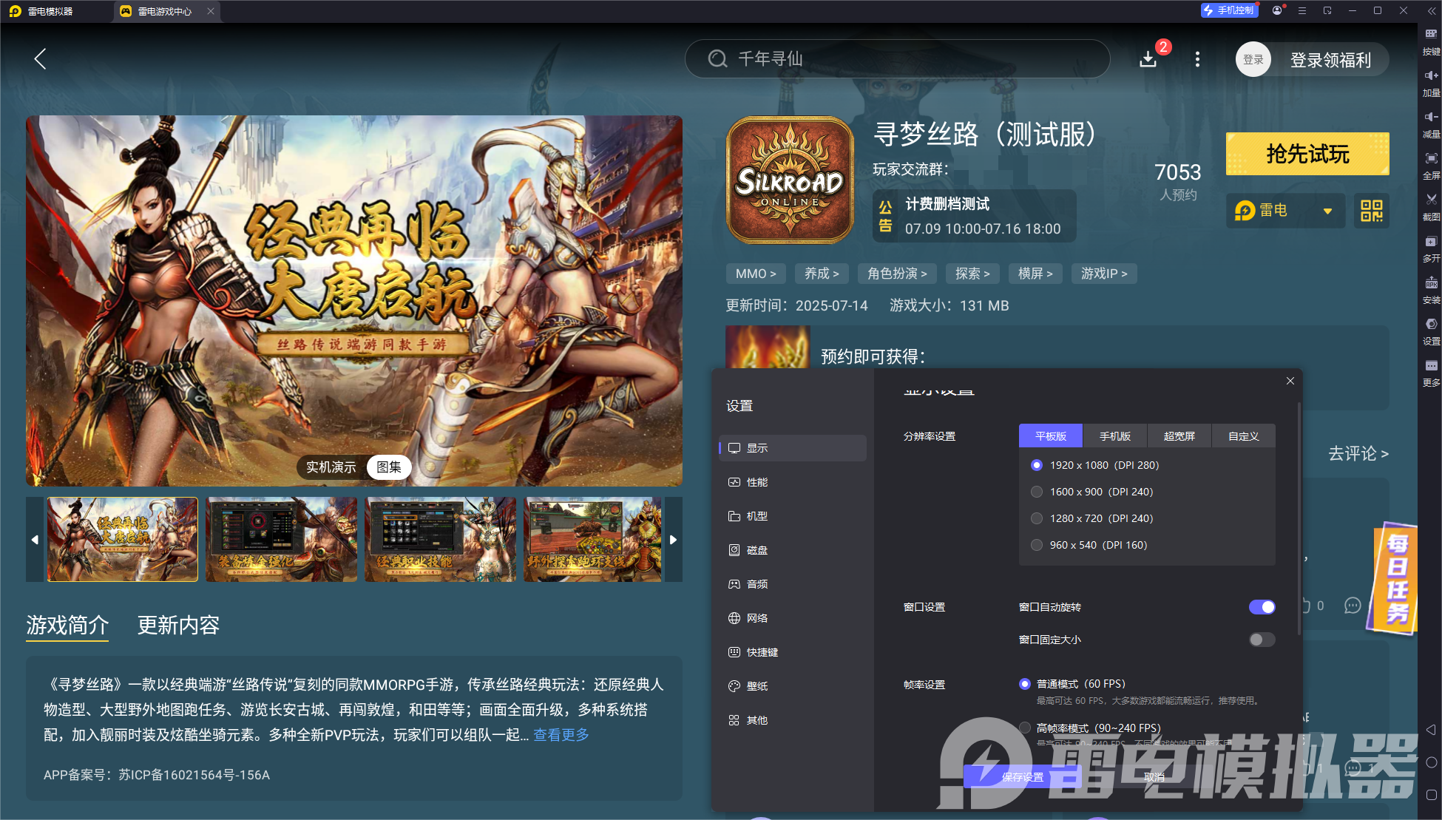Expand next screenshots with right arrow

[673, 540]
